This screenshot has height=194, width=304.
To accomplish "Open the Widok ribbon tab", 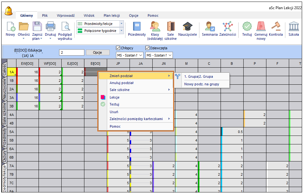I will pos(89,15).
